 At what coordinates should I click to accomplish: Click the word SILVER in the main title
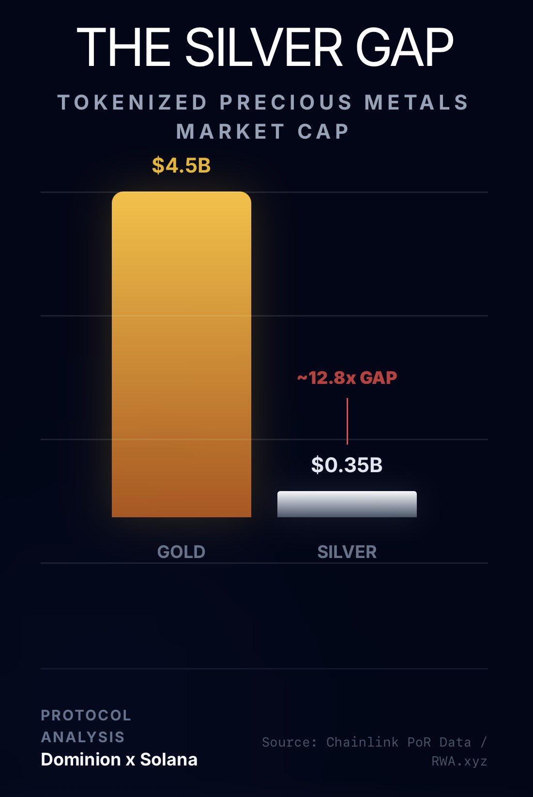pos(264,48)
